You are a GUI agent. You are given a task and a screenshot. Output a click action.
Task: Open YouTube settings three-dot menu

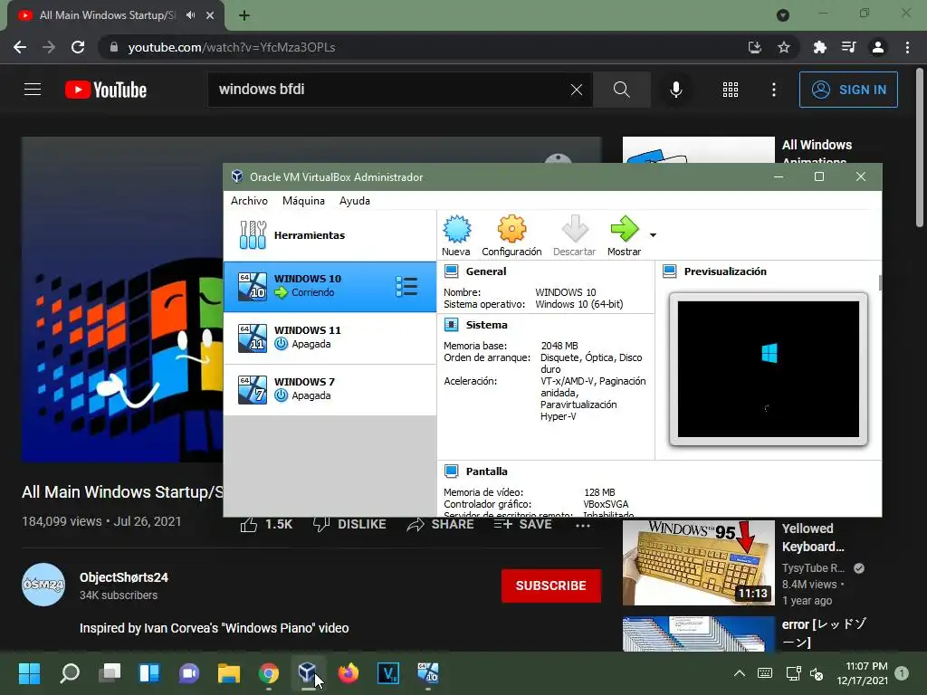[x=773, y=90]
